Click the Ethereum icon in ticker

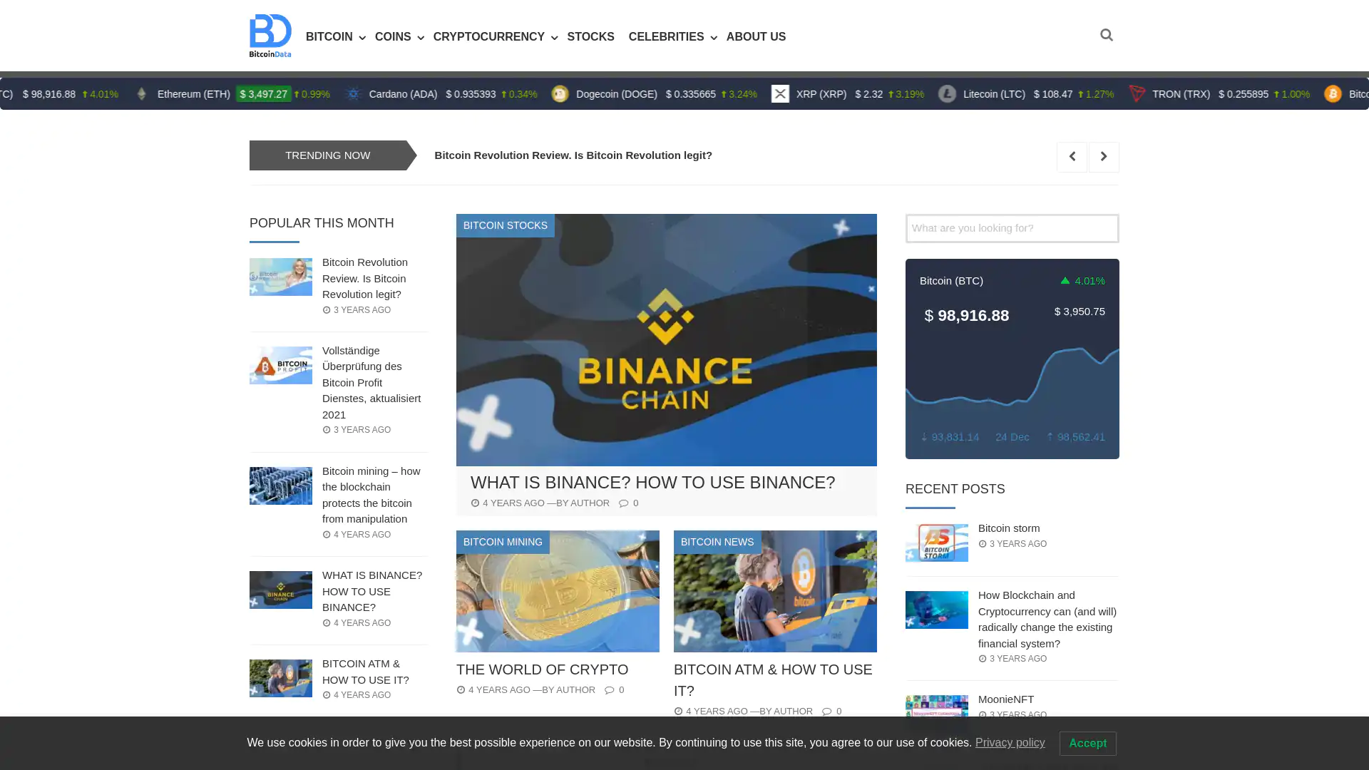click(141, 94)
